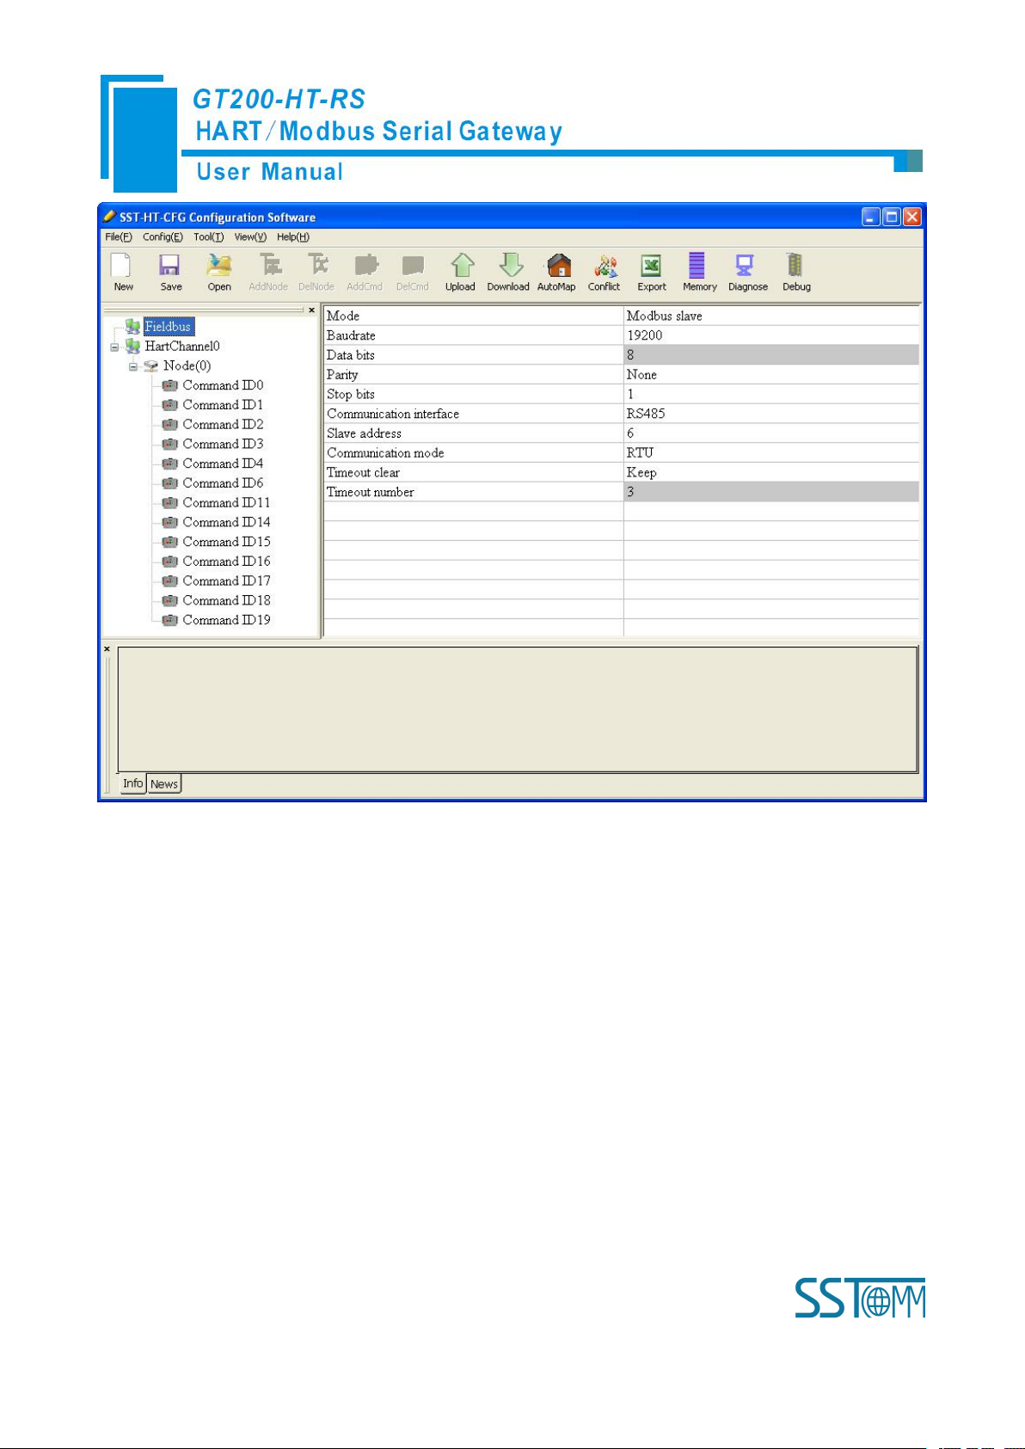This screenshot has width=1025, height=1449.
Task: Click the Timeout number value 3
Action: 771,492
